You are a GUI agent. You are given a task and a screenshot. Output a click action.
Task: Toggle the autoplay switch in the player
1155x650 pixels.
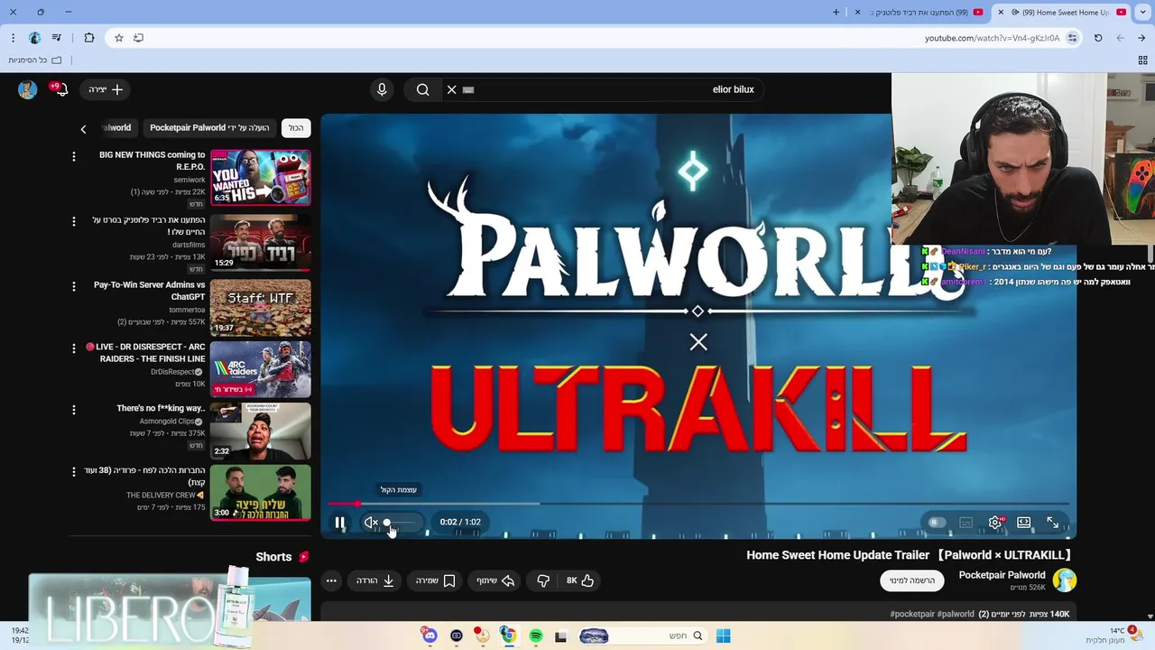click(937, 522)
